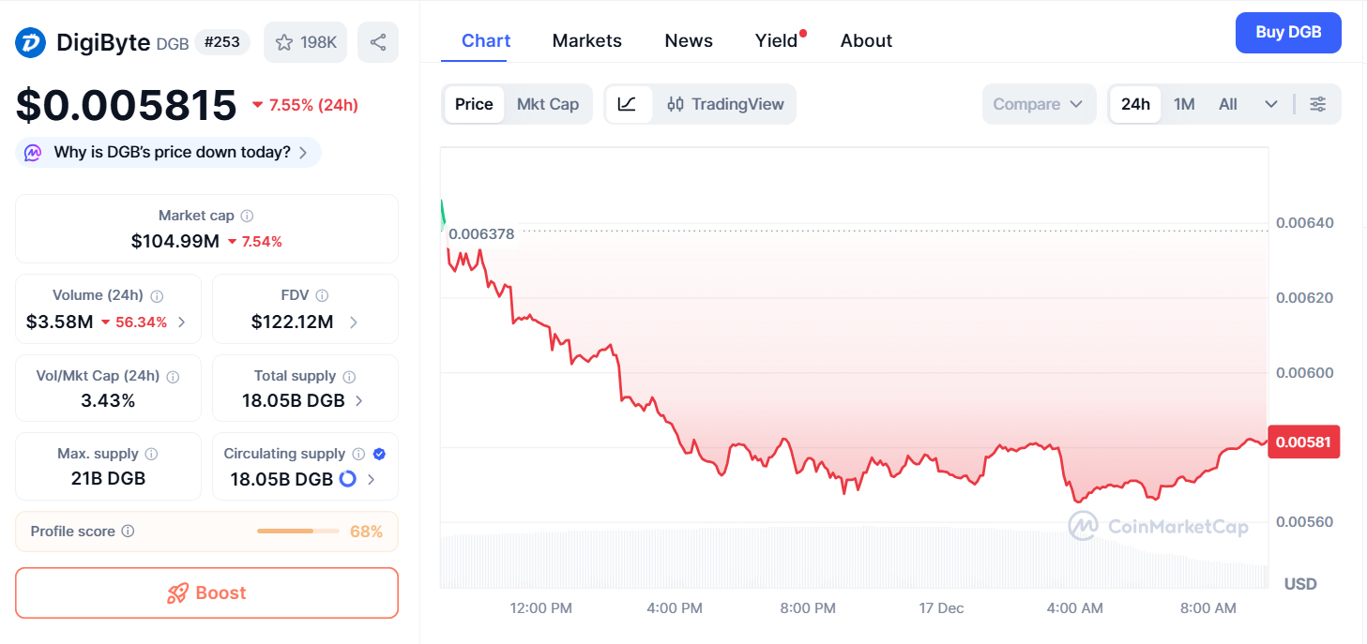Open the Compare dropdown

click(x=1039, y=104)
